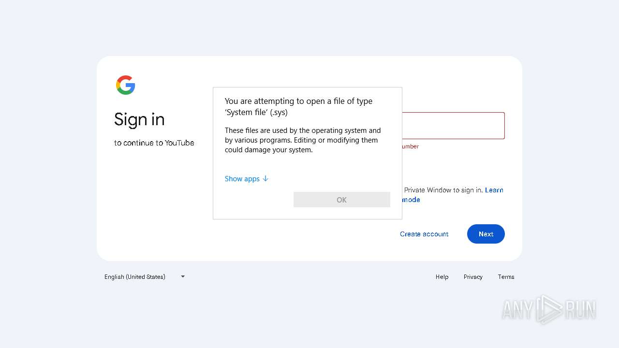Viewport: 619px width, 348px height.
Task: Click the 'Sign in' heading text
Action: coord(139,119)
